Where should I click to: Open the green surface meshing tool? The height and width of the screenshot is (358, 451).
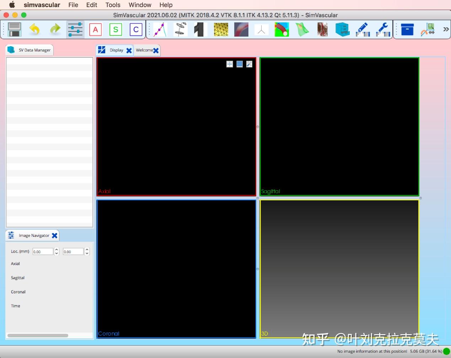pyautogui.click(x=302, y=29)
